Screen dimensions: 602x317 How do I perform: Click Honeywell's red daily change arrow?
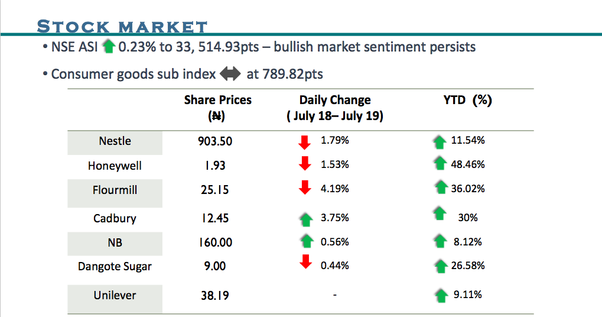pyautogui.click(x=305, y=164)
